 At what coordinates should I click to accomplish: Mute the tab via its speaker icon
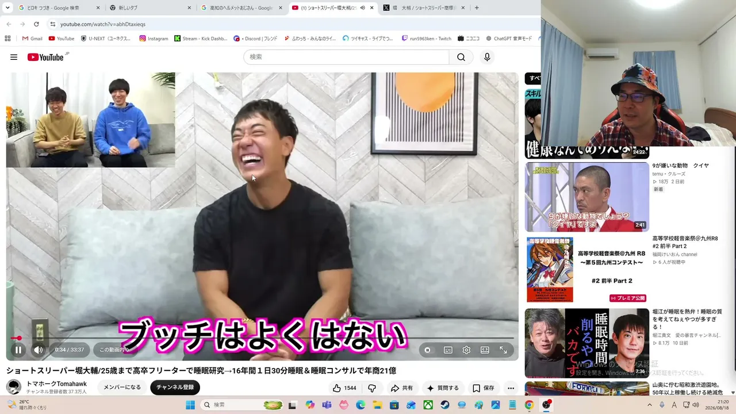coord(362,8)
